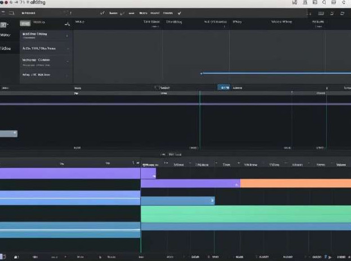Open the magnifier search icon in the menu bar
The height and width of the screenshot is (261, 351).
pos(324,2)
